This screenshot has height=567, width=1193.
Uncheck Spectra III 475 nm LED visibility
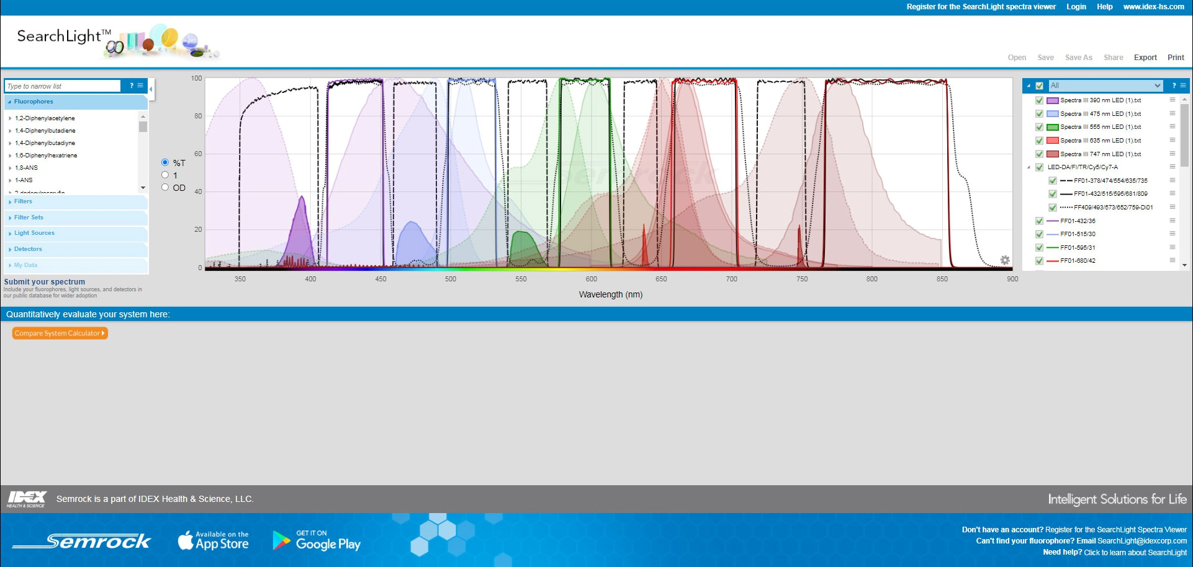(1040, 113)
